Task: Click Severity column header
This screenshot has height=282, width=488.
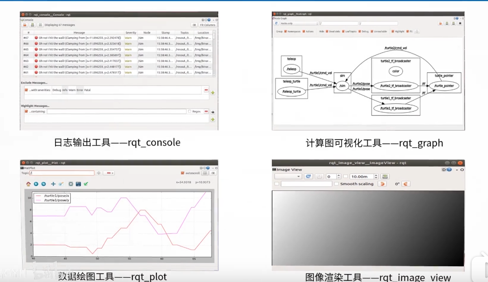Action: pyautogui.click(x=131, y=32)
